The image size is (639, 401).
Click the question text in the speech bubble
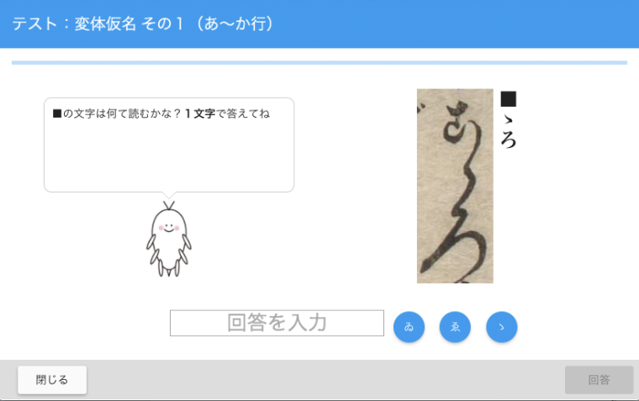coord(161,113)
